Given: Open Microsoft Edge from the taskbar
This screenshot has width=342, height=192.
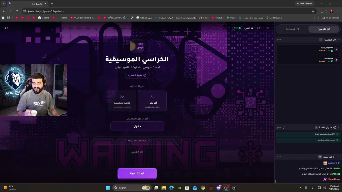Looking at the screenshot, I should (x=172, y=188).
